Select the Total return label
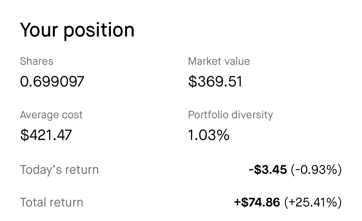 pos(52,202)
